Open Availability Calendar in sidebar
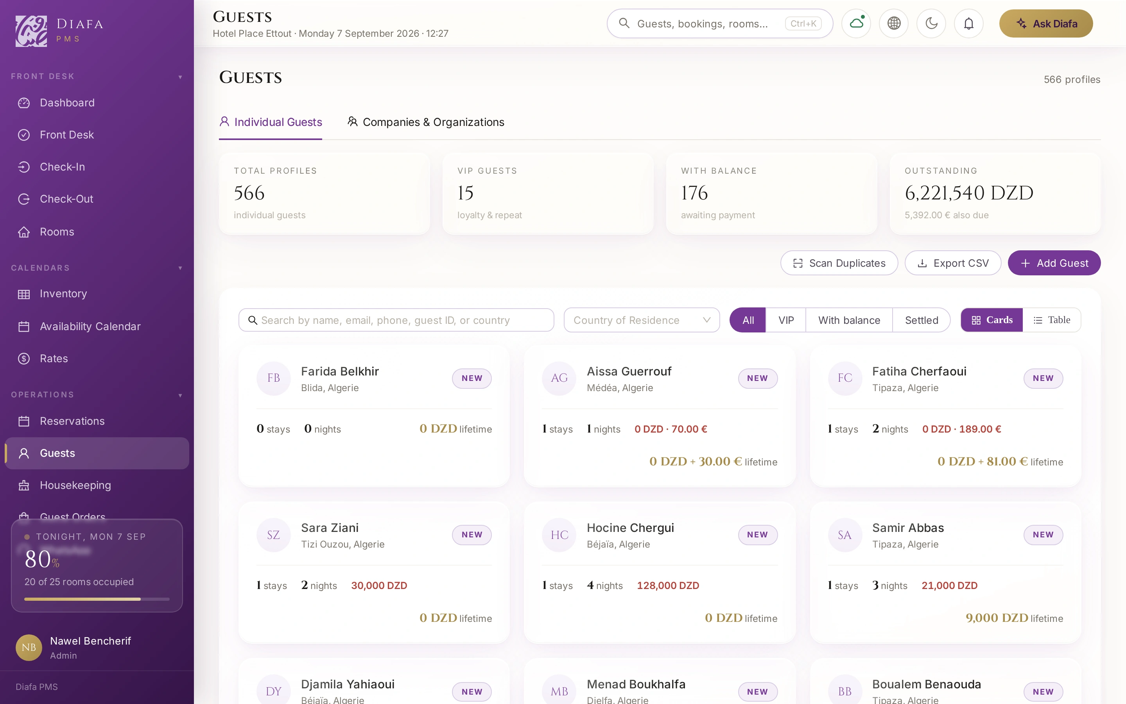This screenshot has height=704, width=1126. 97,327
